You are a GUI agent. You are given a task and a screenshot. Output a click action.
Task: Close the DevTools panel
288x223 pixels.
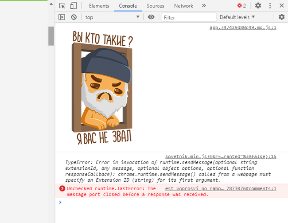[281, 5]
